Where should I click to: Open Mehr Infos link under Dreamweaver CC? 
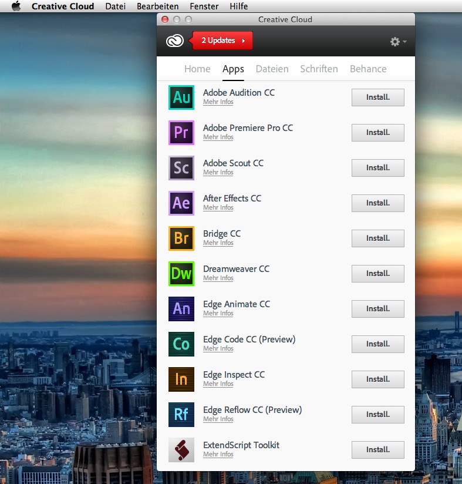pos(218,278)
